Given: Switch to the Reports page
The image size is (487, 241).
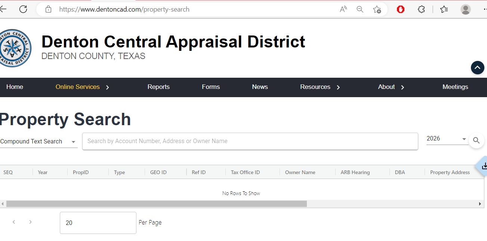Looking at the screenshot, I should click(x=158, y=87).
